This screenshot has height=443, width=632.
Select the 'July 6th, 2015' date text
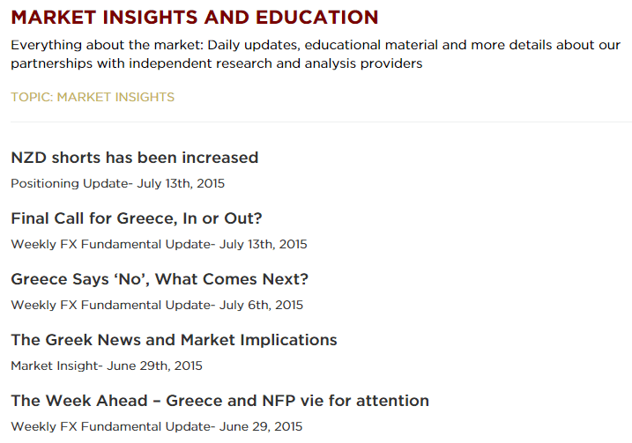pyautogui.click(x=261, y=306)
